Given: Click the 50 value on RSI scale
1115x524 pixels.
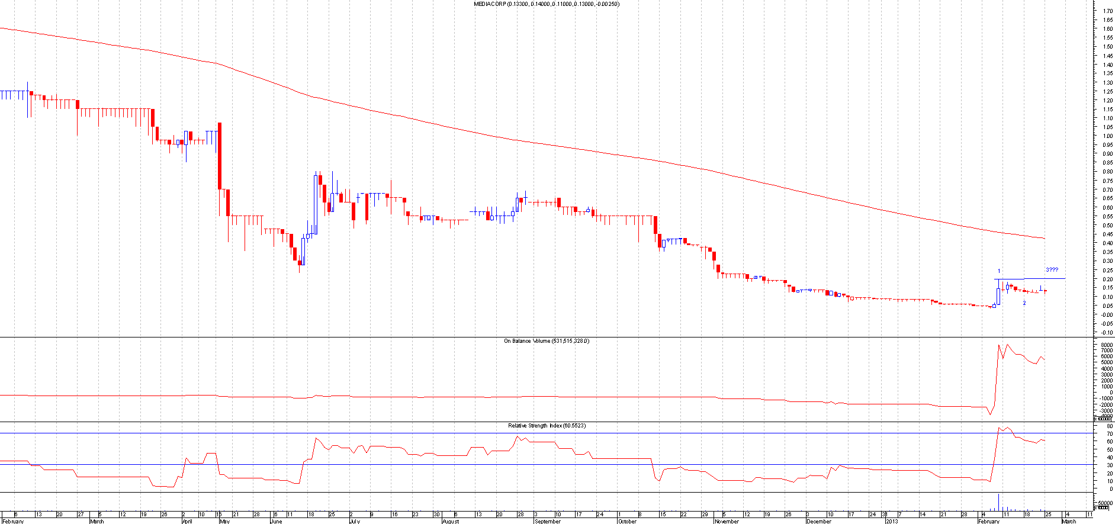Looking at the screenshot, I should pyautogui.click(x=1105, y=449).
